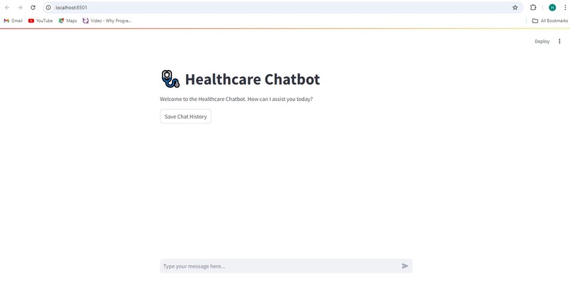Screen dimensions: 570x286
Task: Click Save Chat History button
Action: 185,117
